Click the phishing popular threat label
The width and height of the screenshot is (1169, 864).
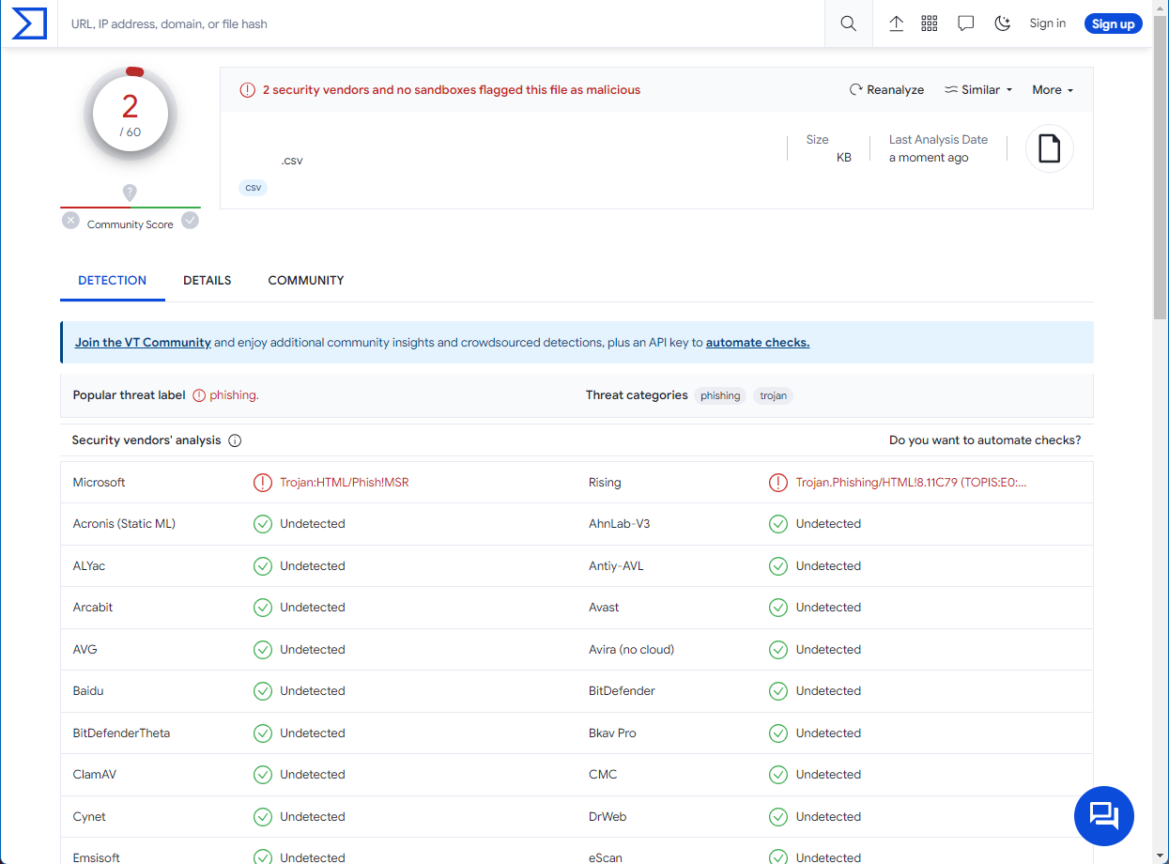pos(234,395)
